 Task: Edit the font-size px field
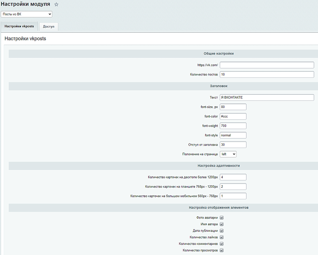(x=233, y=107)
